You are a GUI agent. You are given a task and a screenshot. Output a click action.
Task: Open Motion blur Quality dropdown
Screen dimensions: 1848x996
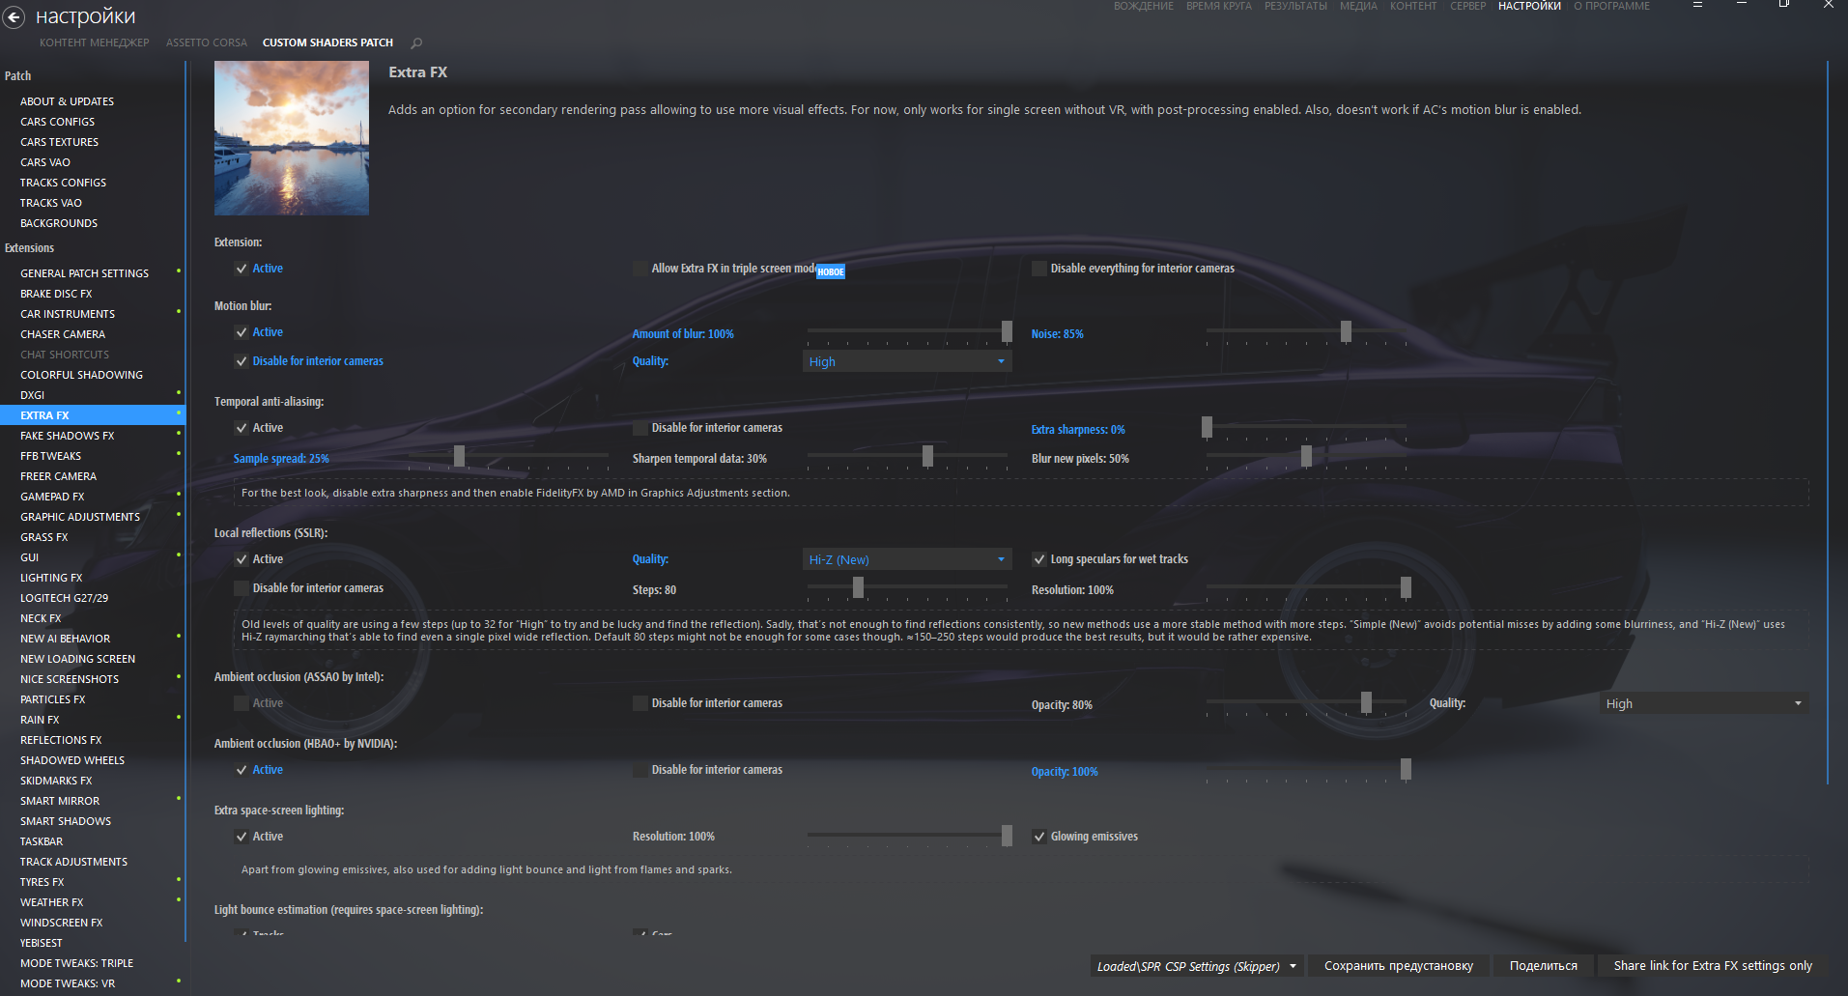coord(907,361)
